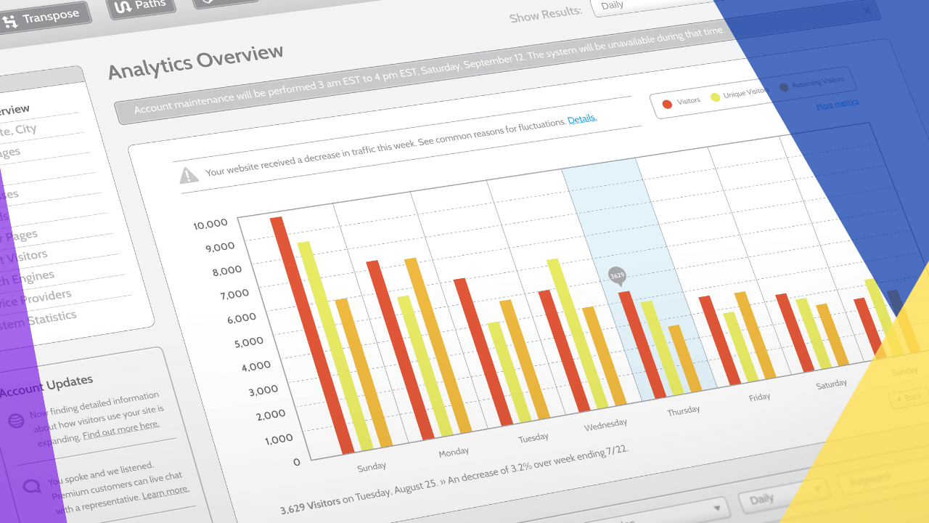This screenshot has height=523, width=929.
Task: Click the Tuesday axis label
Action: (533, 438)
